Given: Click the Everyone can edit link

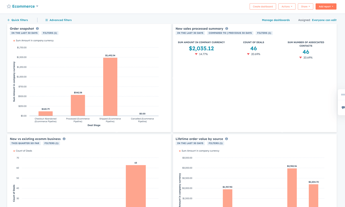Looking at the screenshot, I should click(x=324, y=20).
